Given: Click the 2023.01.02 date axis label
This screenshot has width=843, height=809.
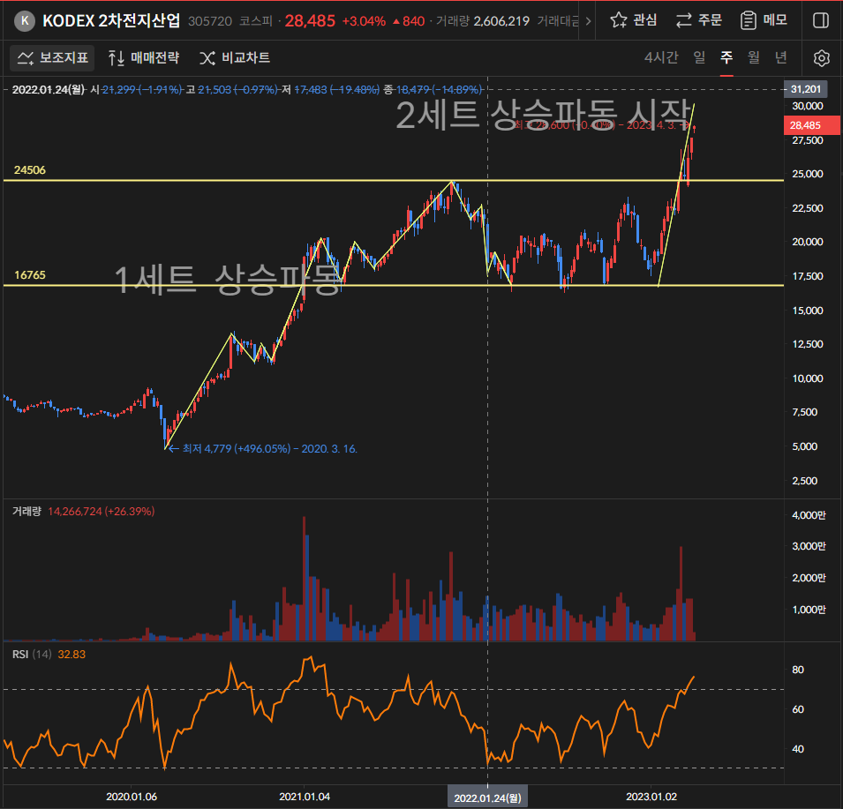Looking at the screenshot, I should pyautogui.click(x=651, y=797).
